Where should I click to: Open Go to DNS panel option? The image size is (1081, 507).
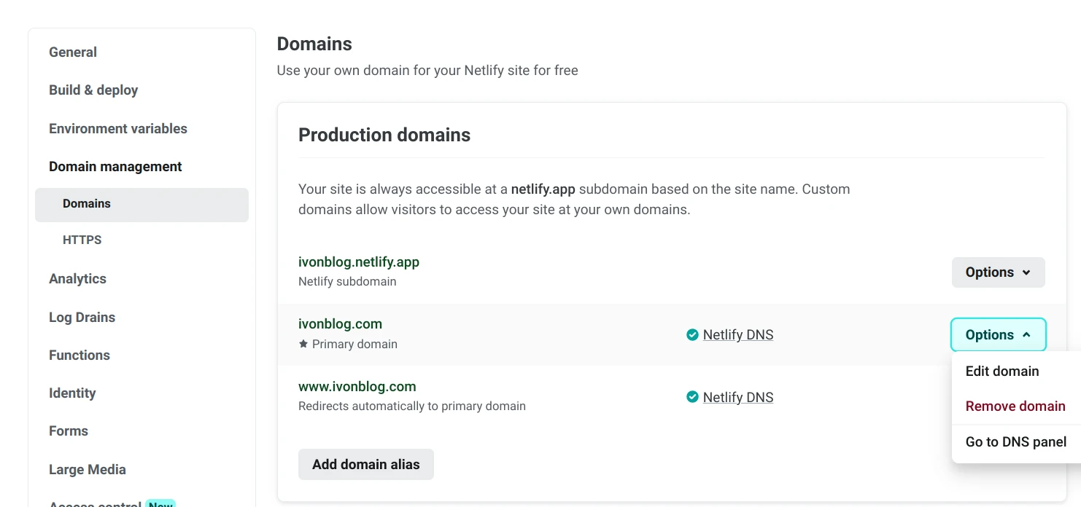[x=1015, y=442]
